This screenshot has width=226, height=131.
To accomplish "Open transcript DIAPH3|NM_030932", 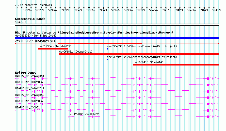I will pos(27,107).
